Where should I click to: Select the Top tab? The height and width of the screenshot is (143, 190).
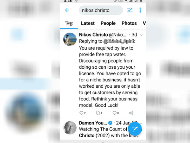69,23
